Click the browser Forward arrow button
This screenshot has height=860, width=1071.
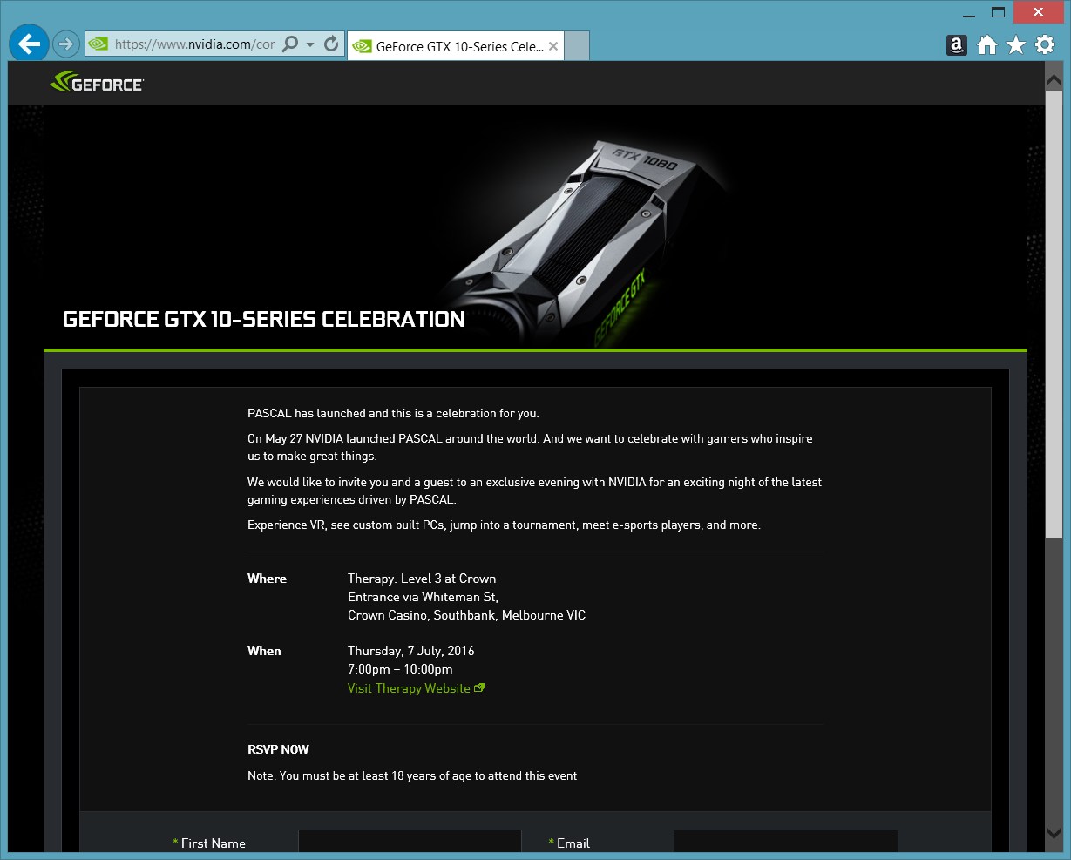(x=66, y=44)
